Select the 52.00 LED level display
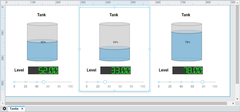Viewport: 240px width, 112px height. [43, 70]
